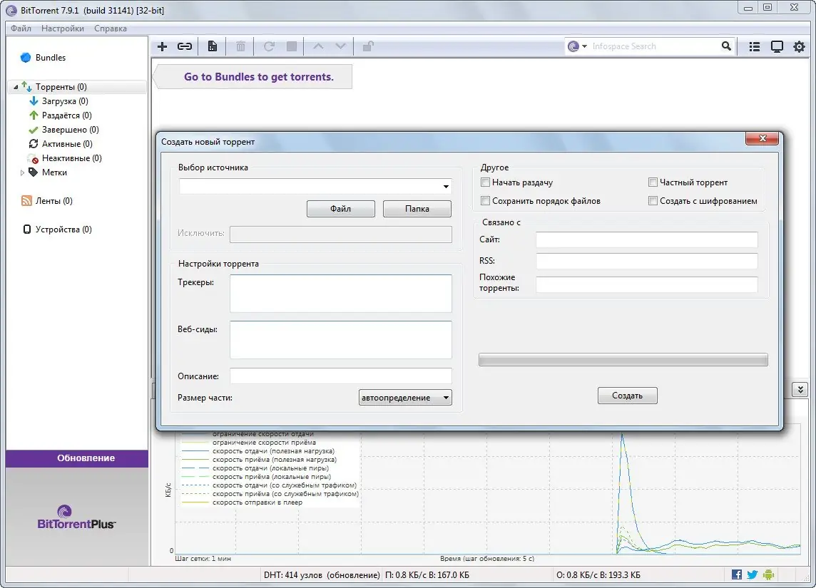Click the torrent creation progress bar
Viewport: 816px width, 588px height.
(623, 360)
